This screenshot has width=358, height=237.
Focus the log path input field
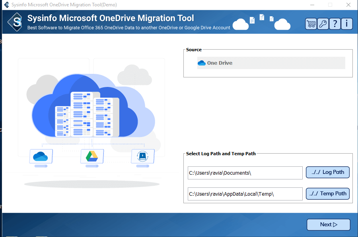tap(245, 173)
